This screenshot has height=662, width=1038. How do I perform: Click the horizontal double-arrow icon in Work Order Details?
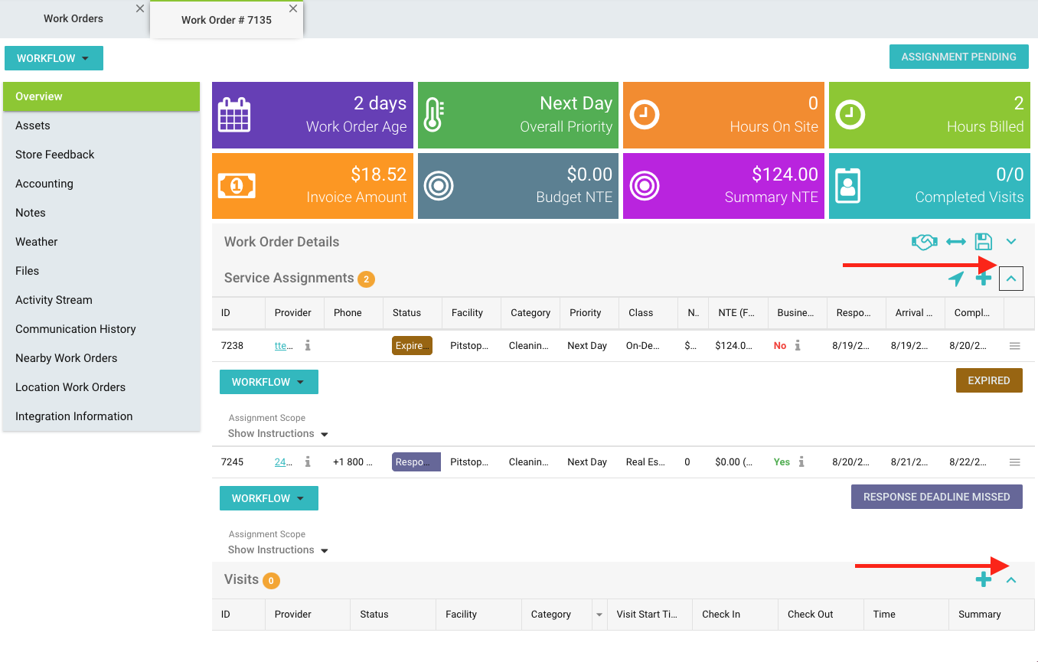[955, 242]
